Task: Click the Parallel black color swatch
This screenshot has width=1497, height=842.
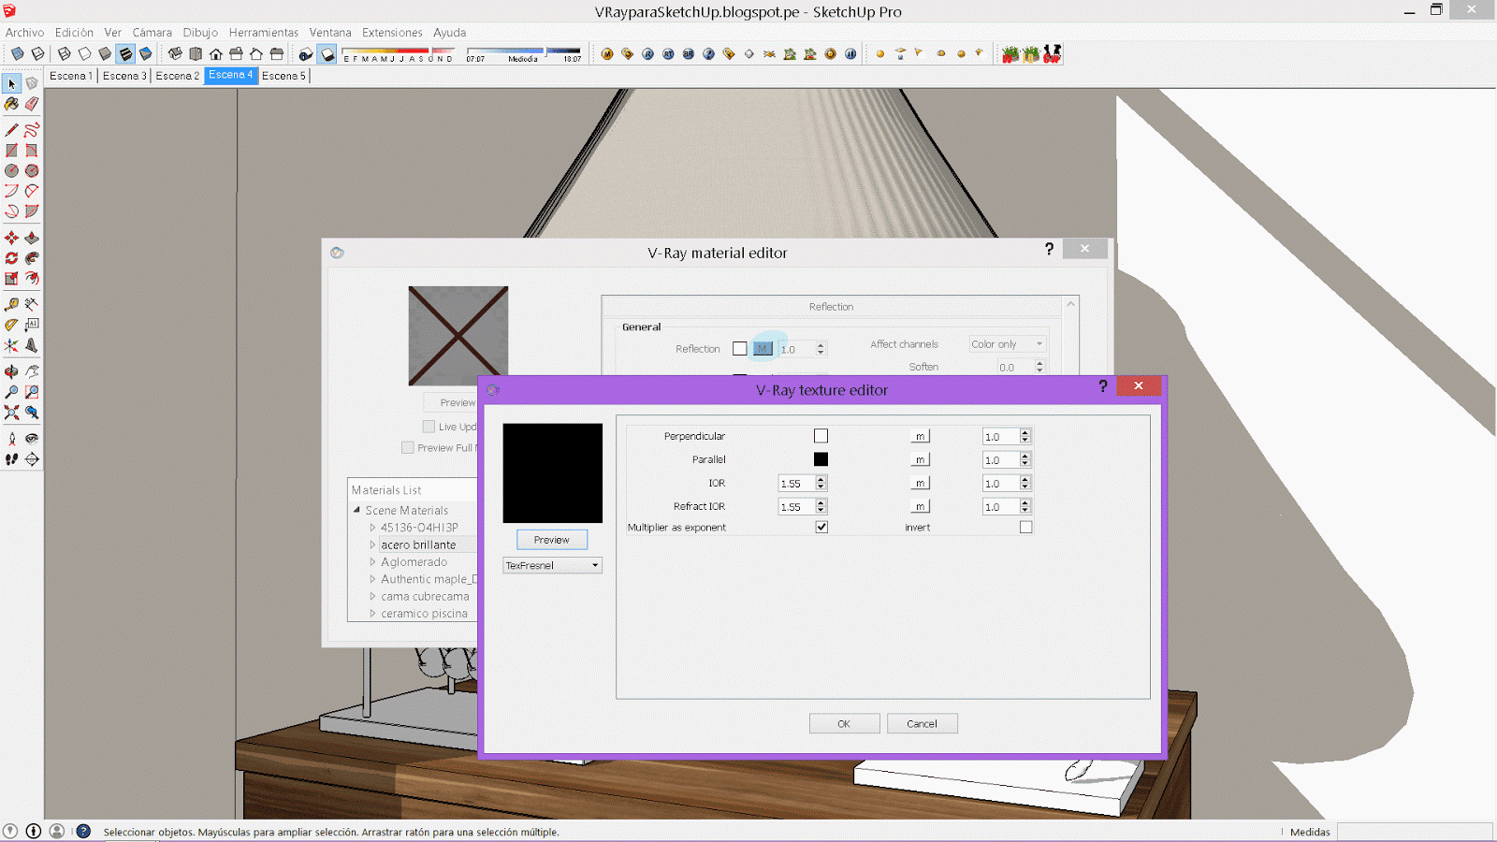Action: [821, 459]
